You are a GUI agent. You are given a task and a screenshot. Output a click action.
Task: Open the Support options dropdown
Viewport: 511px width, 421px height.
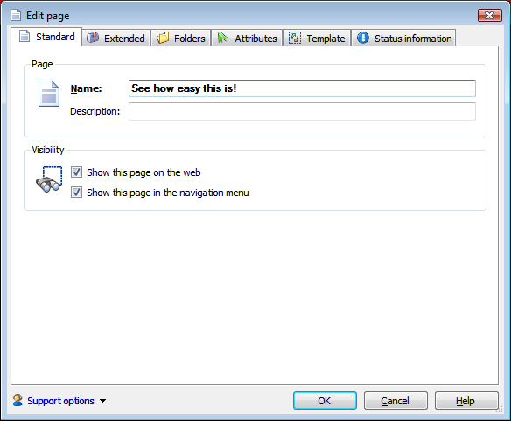pyautogui.click(x=60, y=401)
